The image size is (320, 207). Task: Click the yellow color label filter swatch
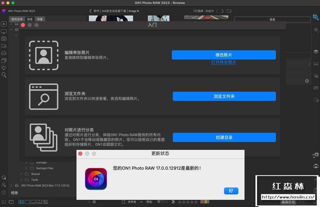205,202
